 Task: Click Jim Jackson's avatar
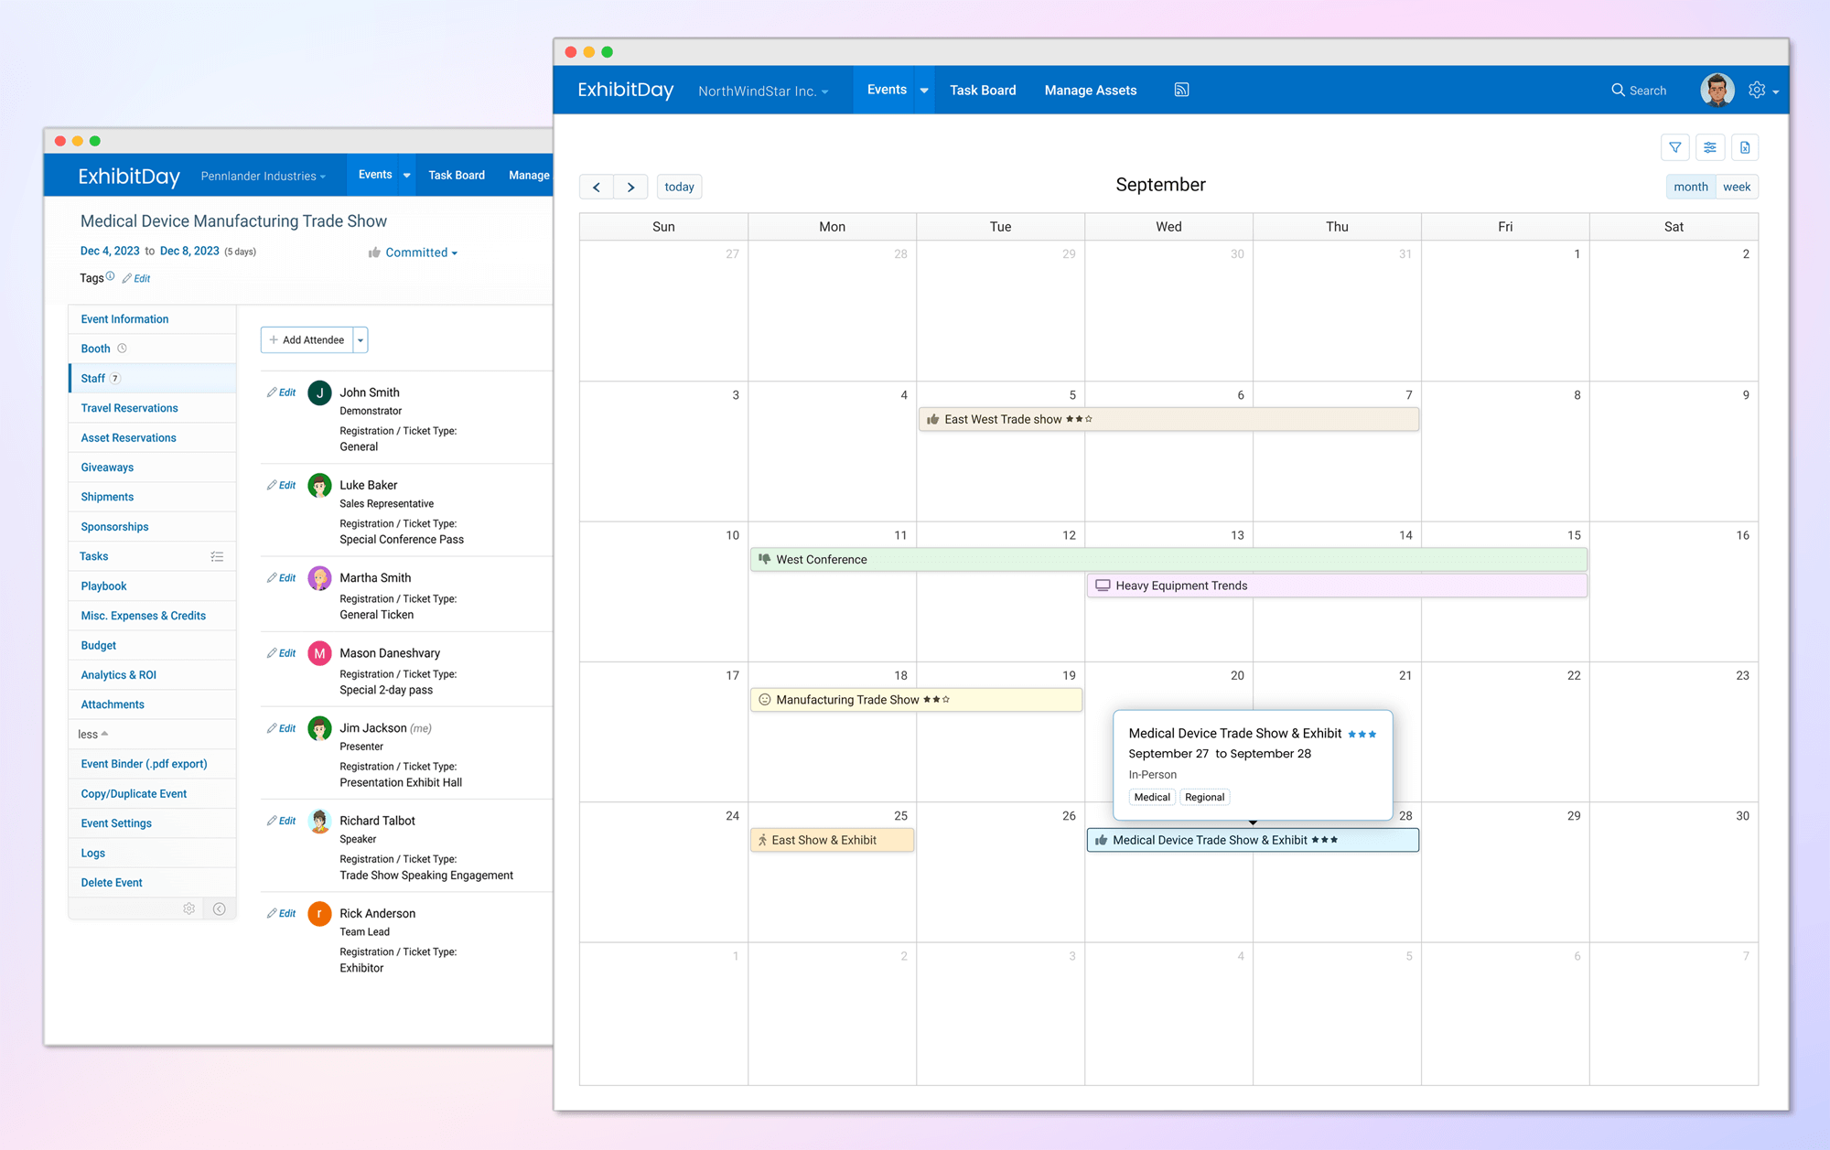point(319,728)
